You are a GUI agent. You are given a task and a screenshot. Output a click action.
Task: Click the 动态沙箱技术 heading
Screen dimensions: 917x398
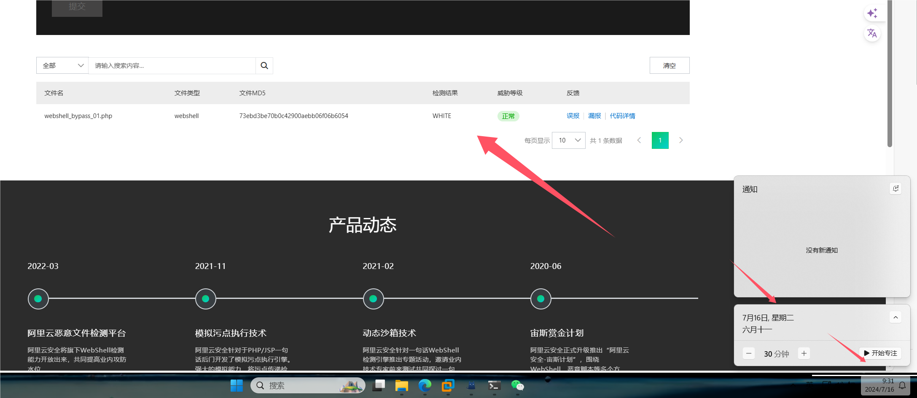pos(390,333)
